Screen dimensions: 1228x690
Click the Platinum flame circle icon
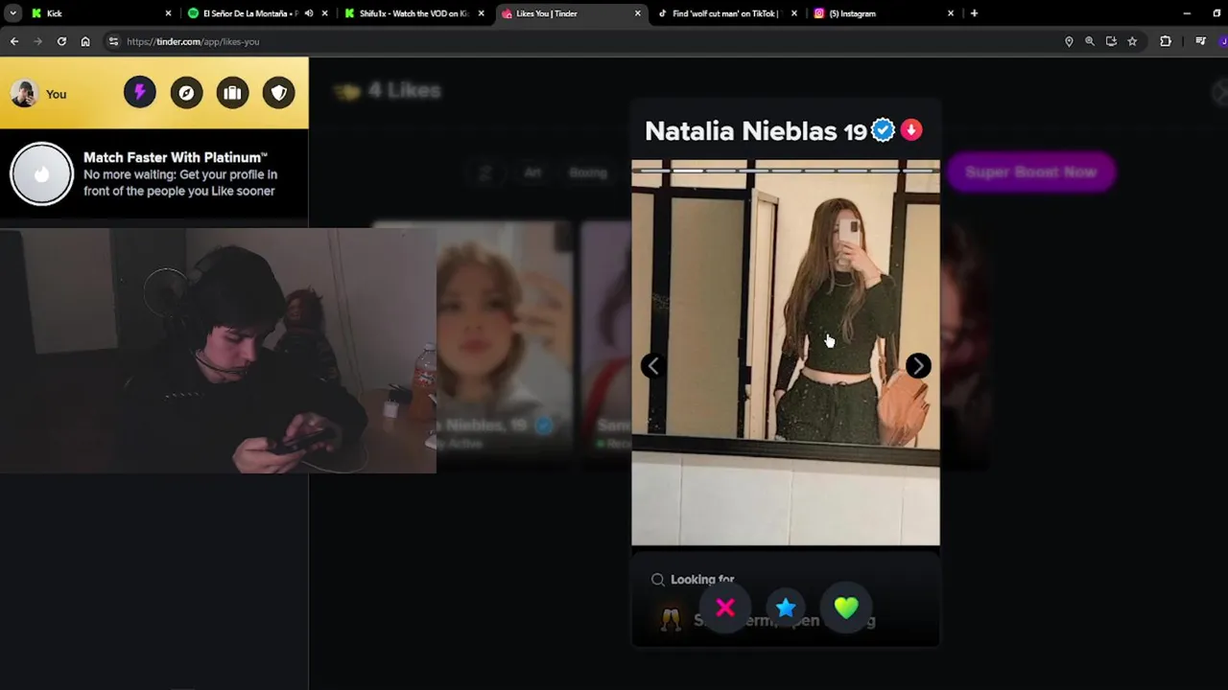coord(41,173)
